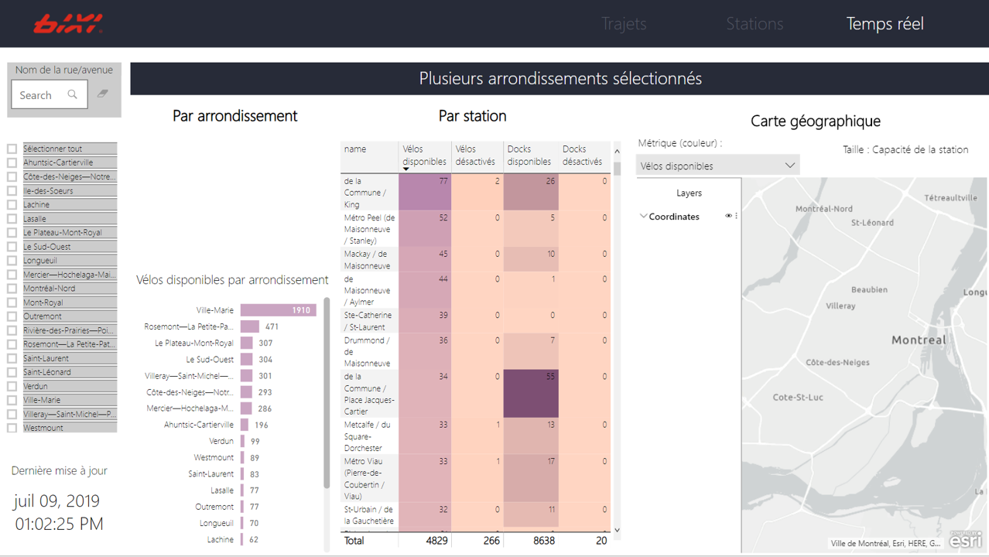Viewport: 989px width, 557px height.
Task: Click the Côte-St-Luc label on the map
Action: pos(798,397)
